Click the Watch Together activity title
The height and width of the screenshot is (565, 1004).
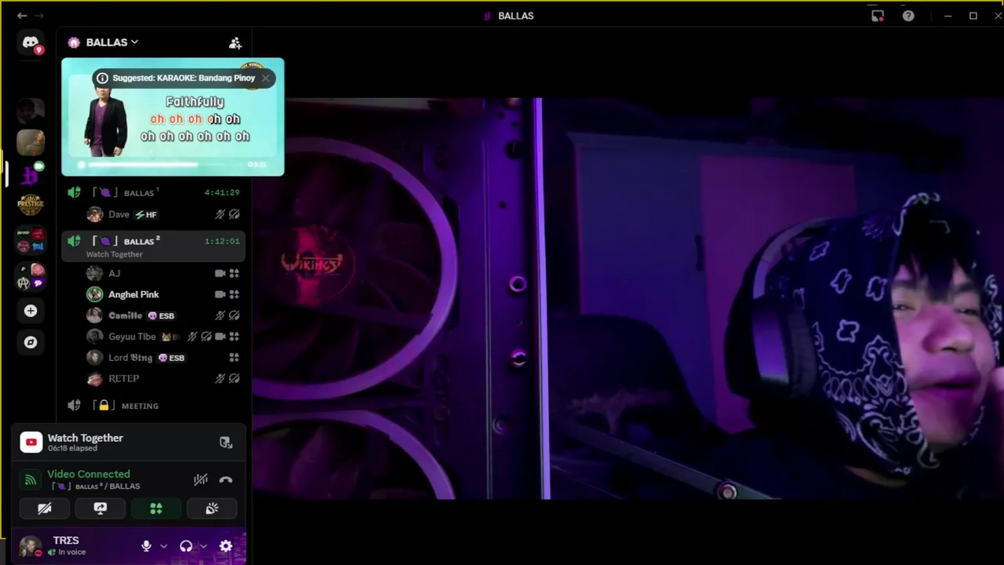click(85, 438)
